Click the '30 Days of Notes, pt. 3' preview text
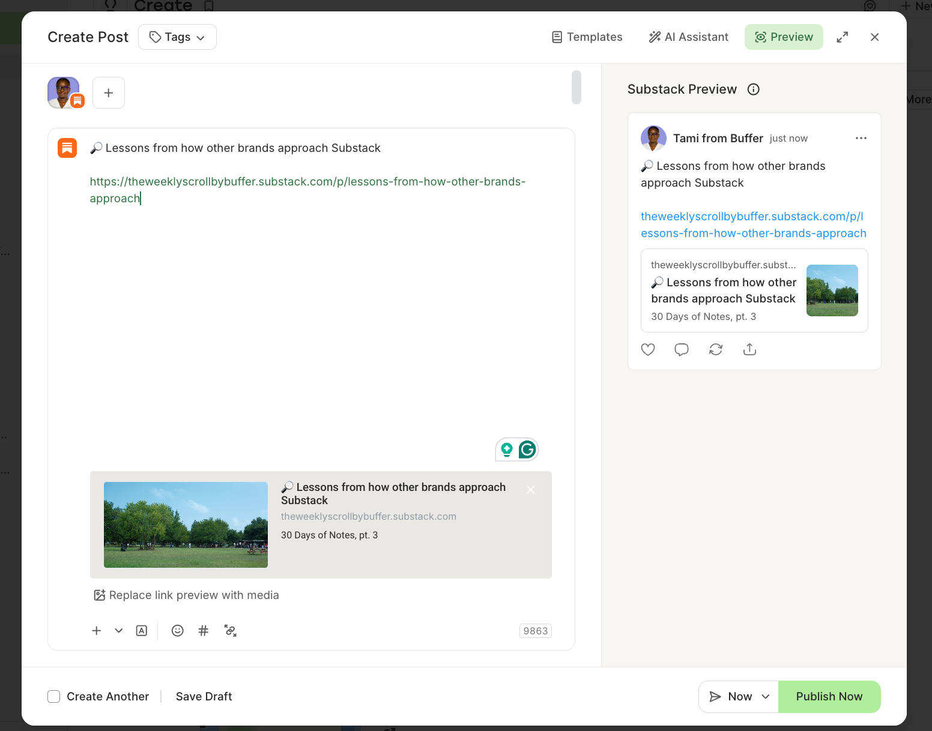Viewport: 932px width, 731px height. [x=704, y=317]
